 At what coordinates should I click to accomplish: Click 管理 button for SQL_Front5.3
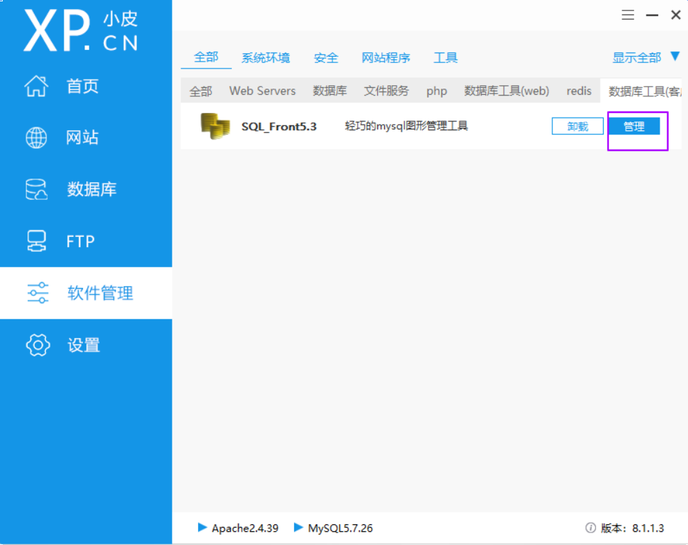pos(634,127)
